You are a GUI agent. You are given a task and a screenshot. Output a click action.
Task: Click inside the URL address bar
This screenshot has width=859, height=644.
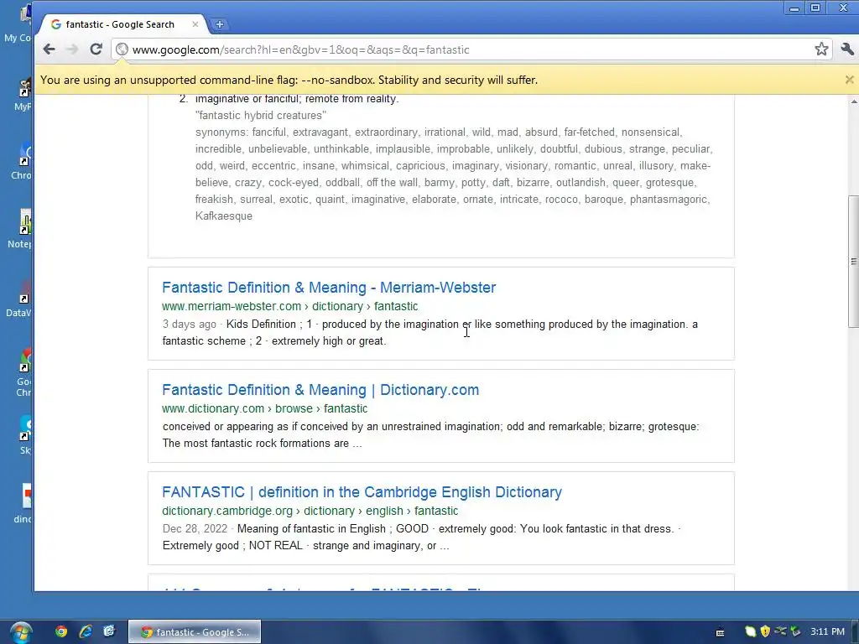[471, 49]
